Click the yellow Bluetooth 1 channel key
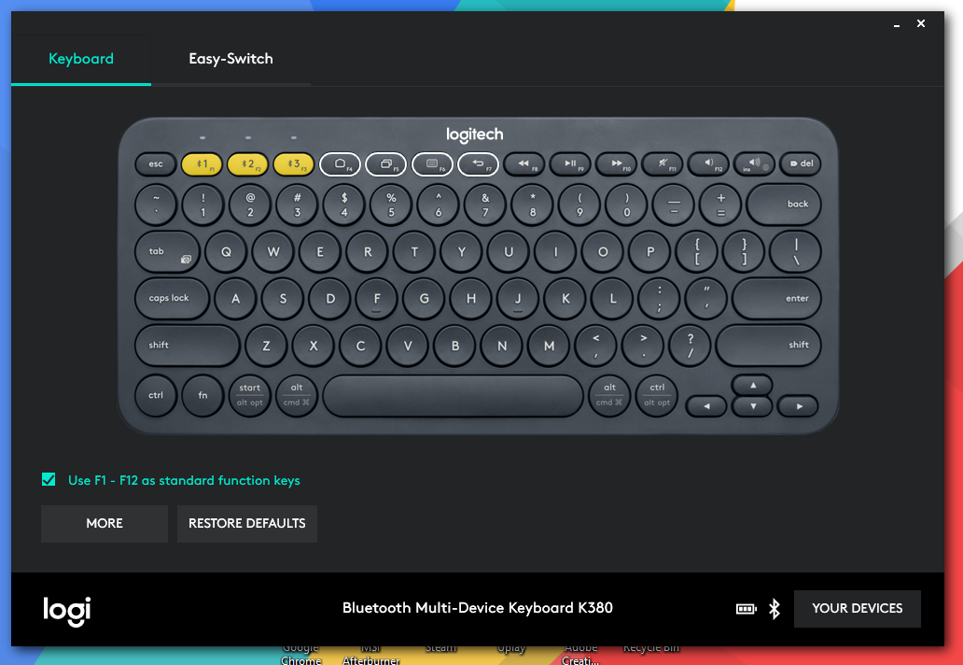 coord(202,163)
